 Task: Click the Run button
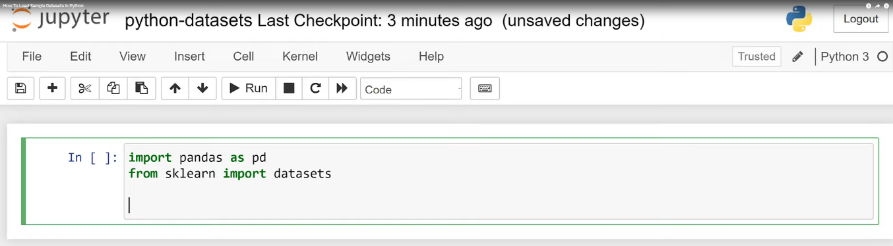[248, 88]
